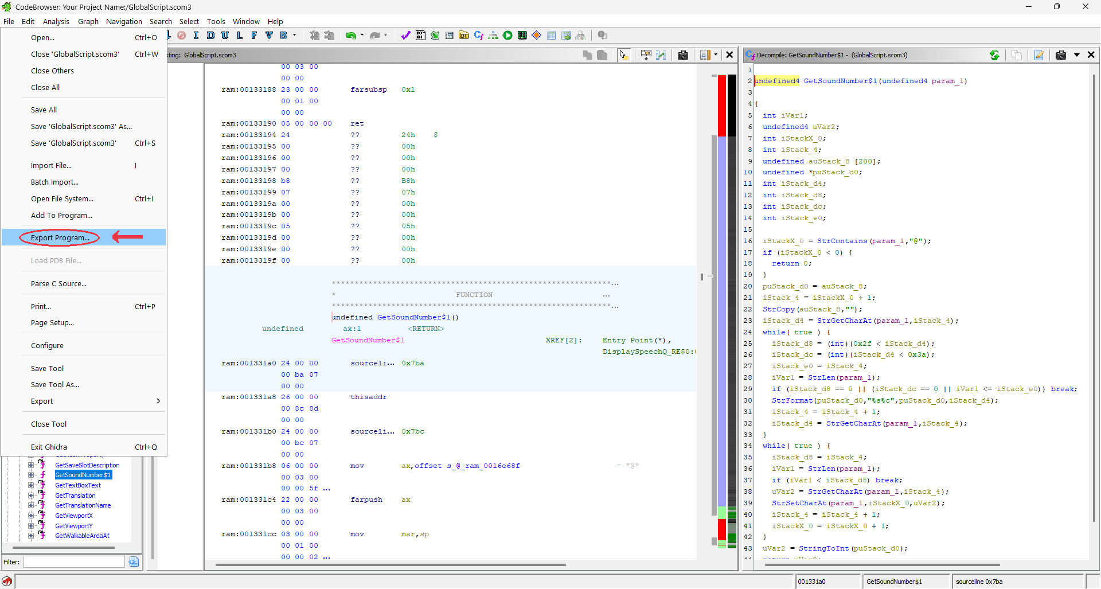This screenshot has height=589, width=1101.
Task: Take a snapshot of the Listing panel
Action: pyautogui.click(x=683, y=55)
